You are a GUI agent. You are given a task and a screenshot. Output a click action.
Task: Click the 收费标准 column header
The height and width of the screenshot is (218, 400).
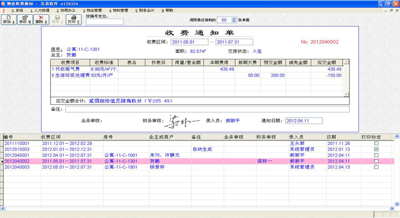(104, 63)
